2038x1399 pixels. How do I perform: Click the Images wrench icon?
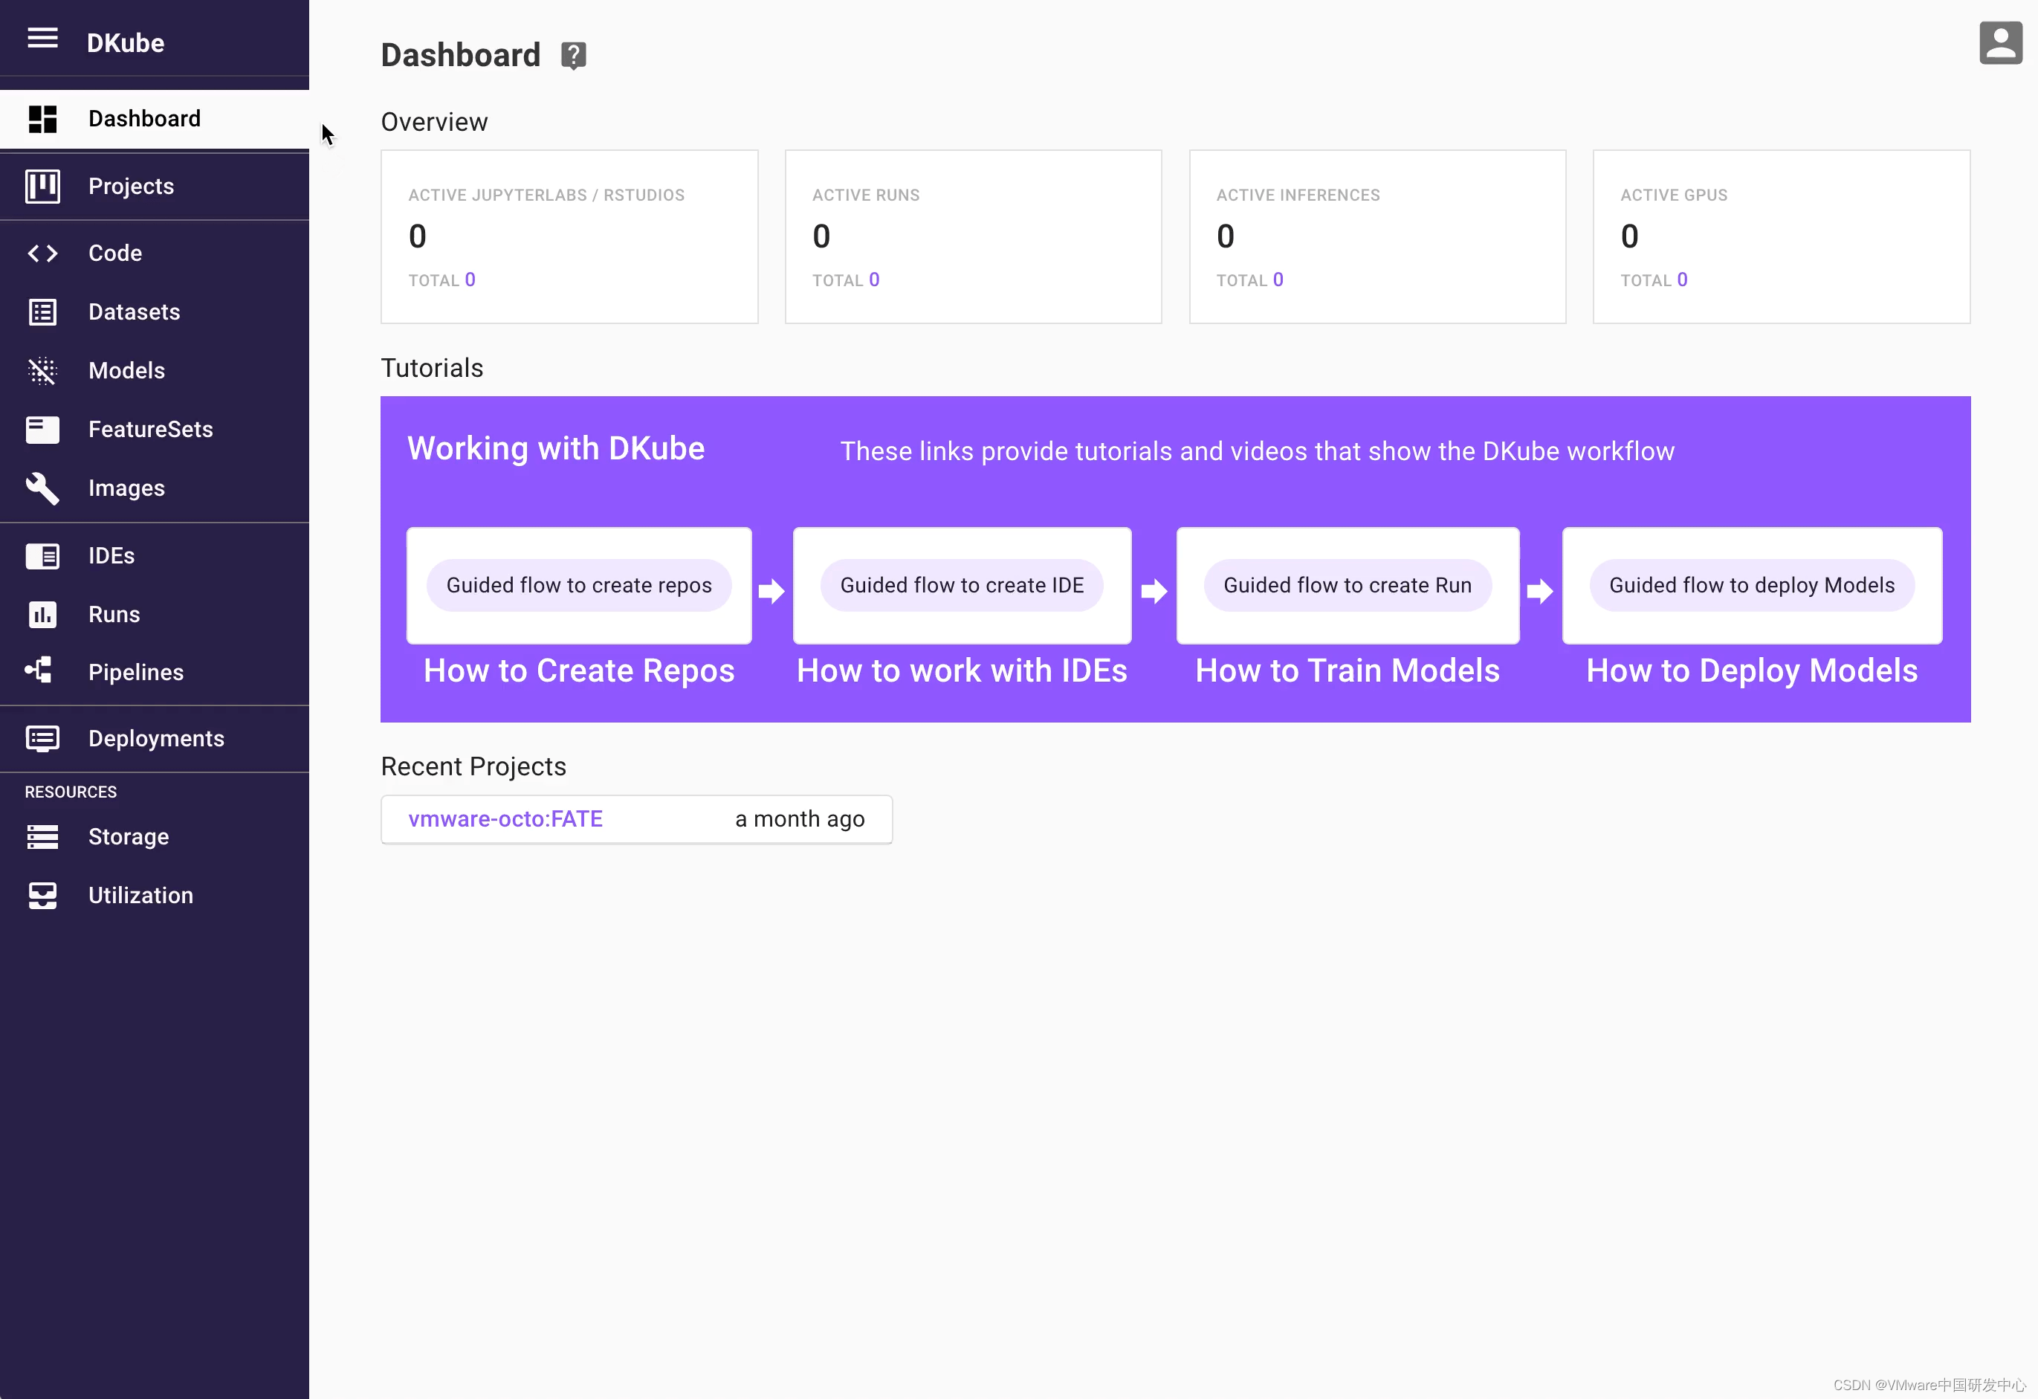coord(42,488)
